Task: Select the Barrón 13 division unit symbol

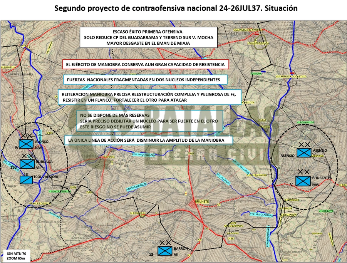Action: (x=165, y=251)
